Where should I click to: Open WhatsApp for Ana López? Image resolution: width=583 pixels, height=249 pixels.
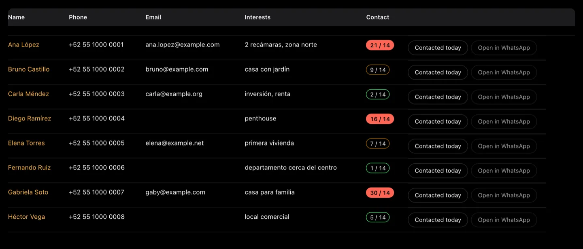click(x=504, y=48)
